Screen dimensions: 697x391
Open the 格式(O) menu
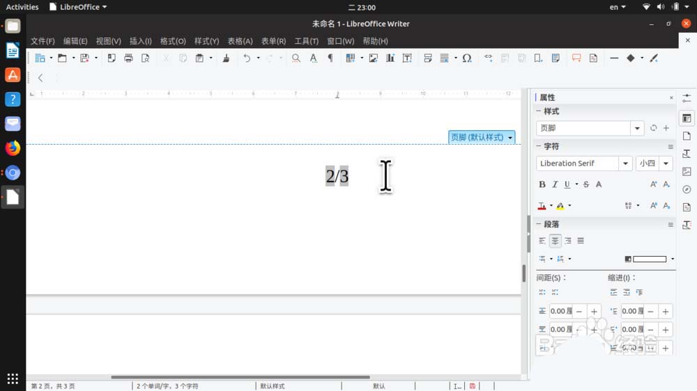pyautogui.click(x=173, y=41)
